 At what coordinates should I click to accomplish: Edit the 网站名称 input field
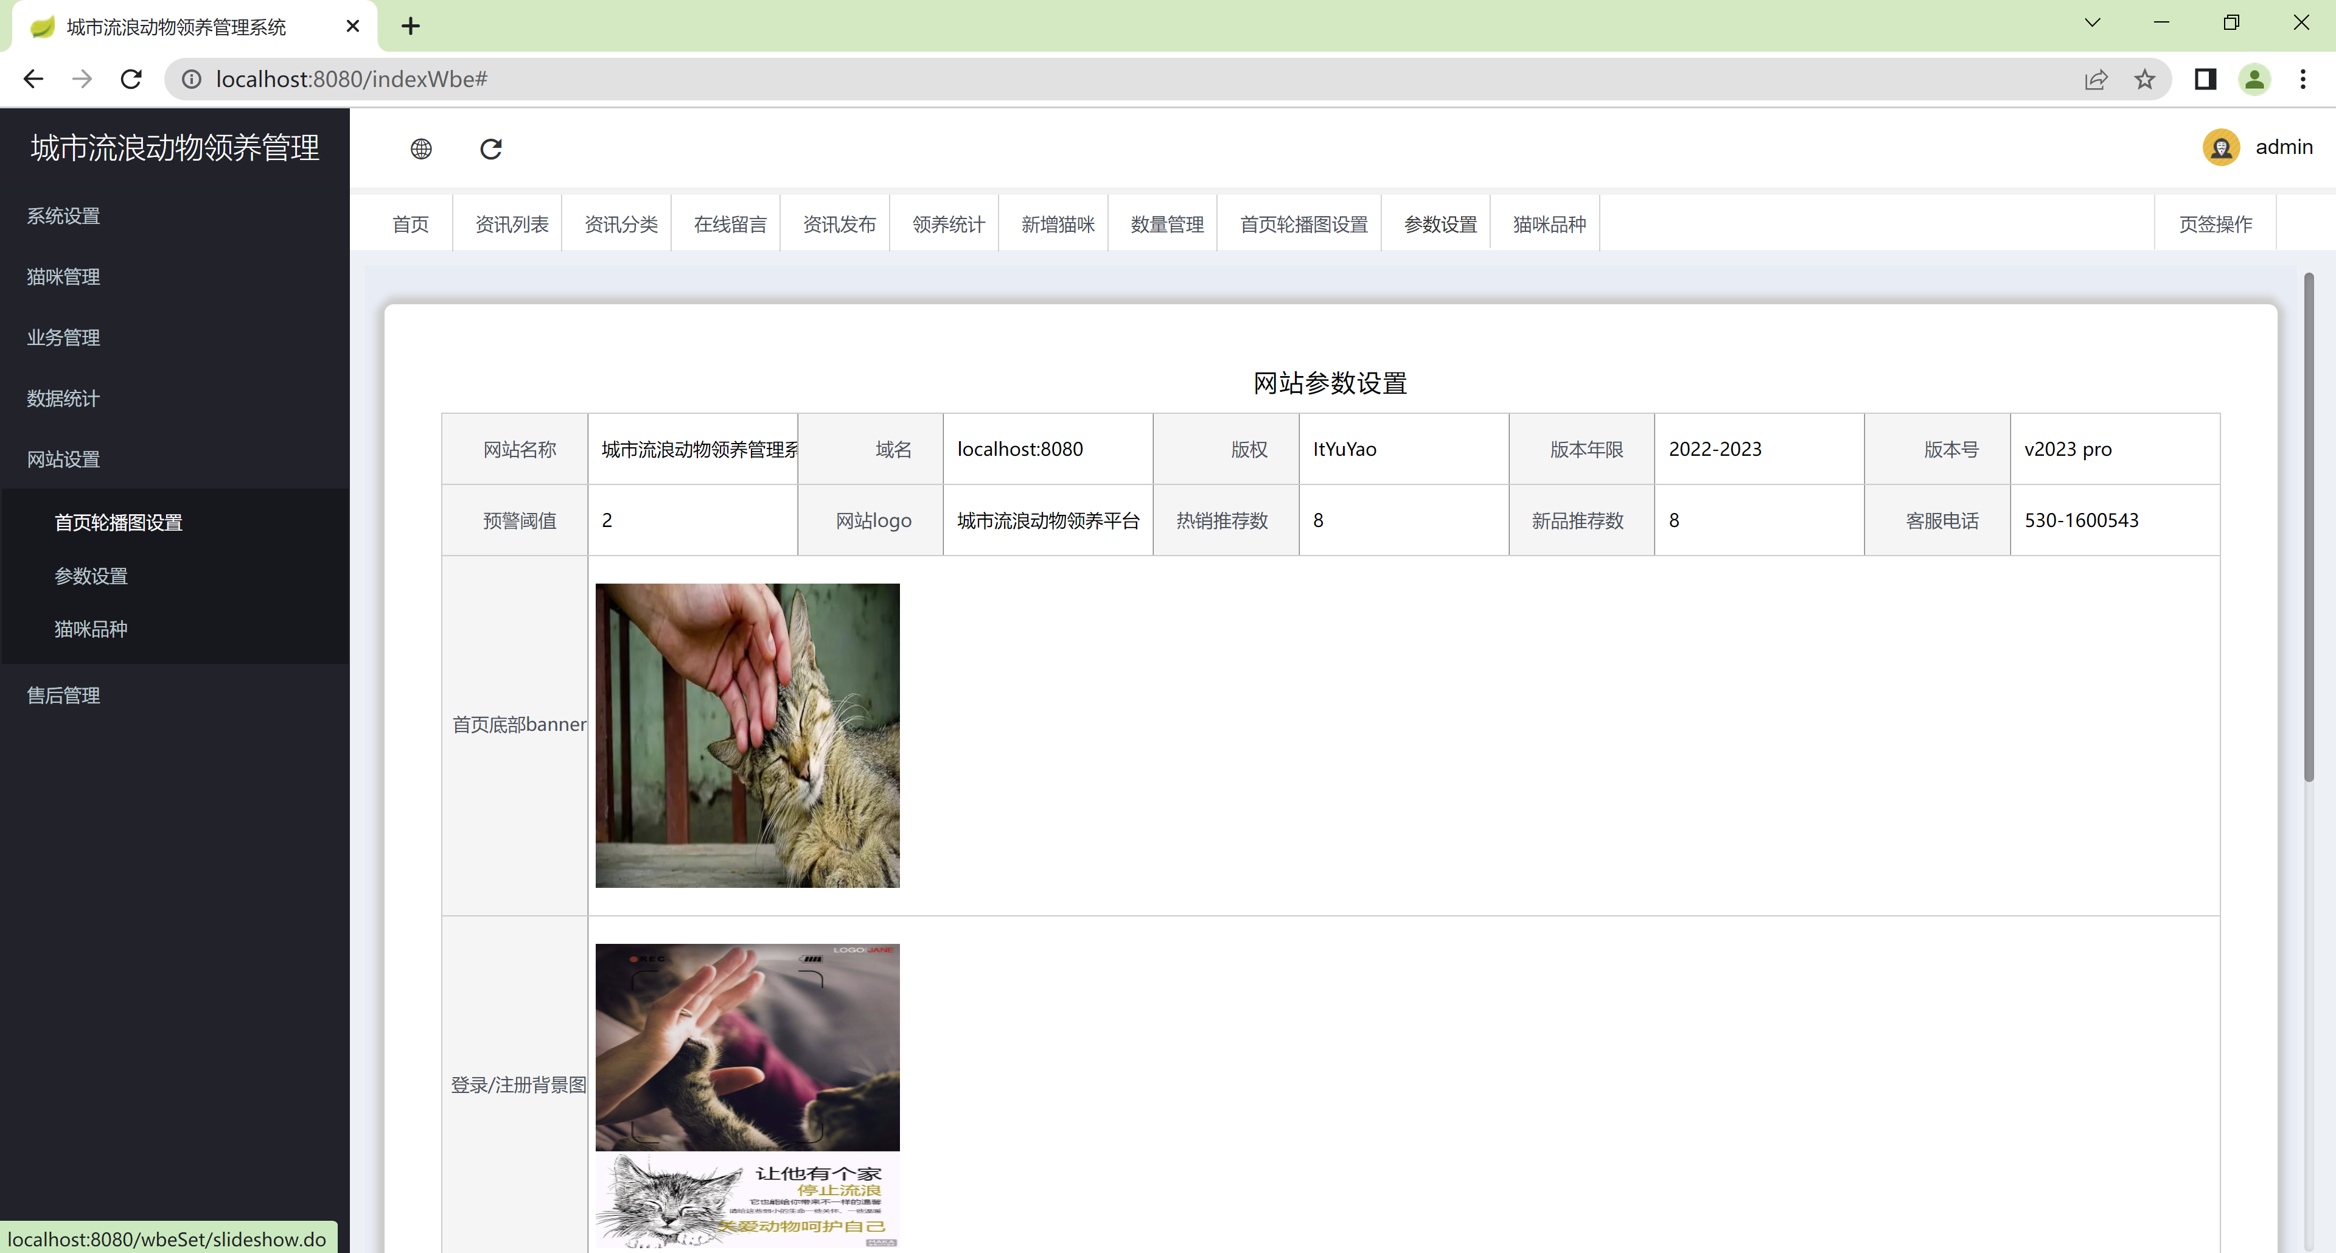coord(693,450)
